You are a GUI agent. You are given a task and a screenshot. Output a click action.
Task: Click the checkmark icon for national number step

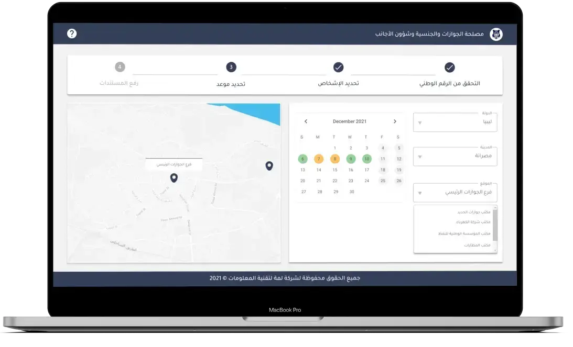point(449,68)
